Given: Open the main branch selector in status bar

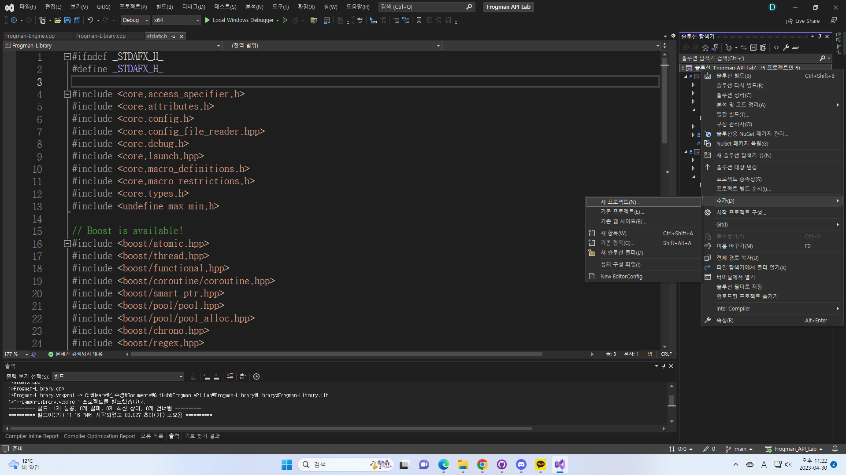Looking at the screenshot, I should click(x=739, y=449).
